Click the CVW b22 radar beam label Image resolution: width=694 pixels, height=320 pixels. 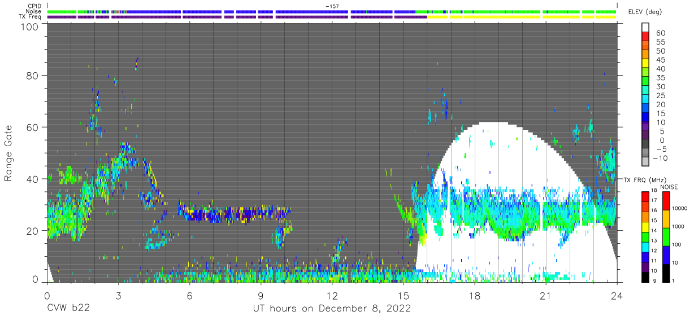coord(68,309)
